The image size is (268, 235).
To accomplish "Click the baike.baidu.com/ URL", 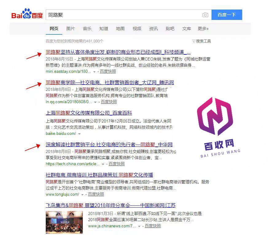I will pos(61,134).
